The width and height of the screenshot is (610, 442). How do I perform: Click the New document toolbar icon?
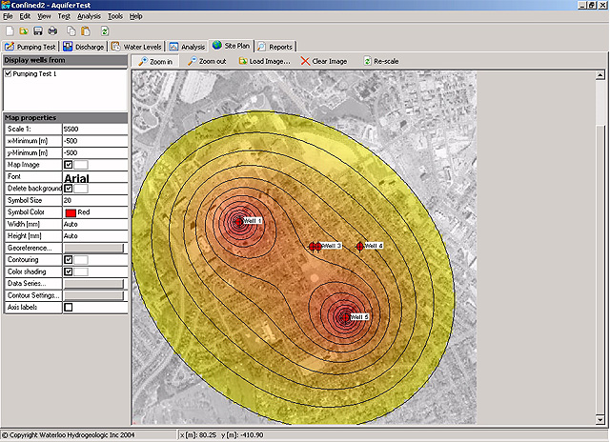pos(9,30)
